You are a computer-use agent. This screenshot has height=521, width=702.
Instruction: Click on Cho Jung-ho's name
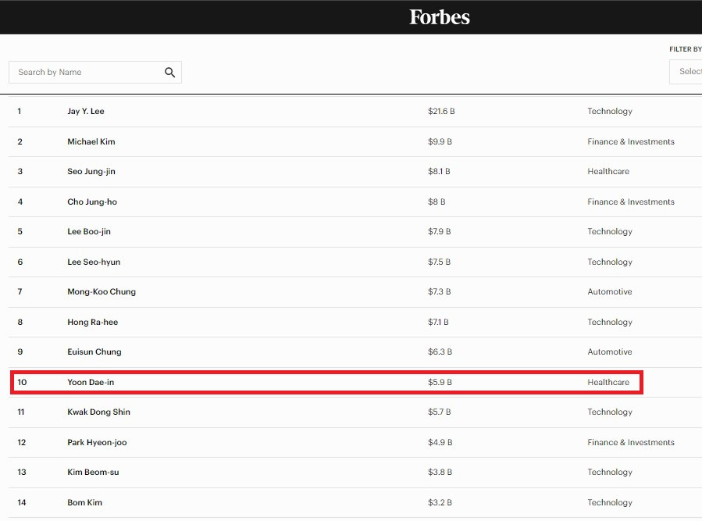coord(92,202)
